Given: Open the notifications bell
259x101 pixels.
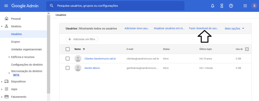Looking at the screenshot, I should click(213, 6).
